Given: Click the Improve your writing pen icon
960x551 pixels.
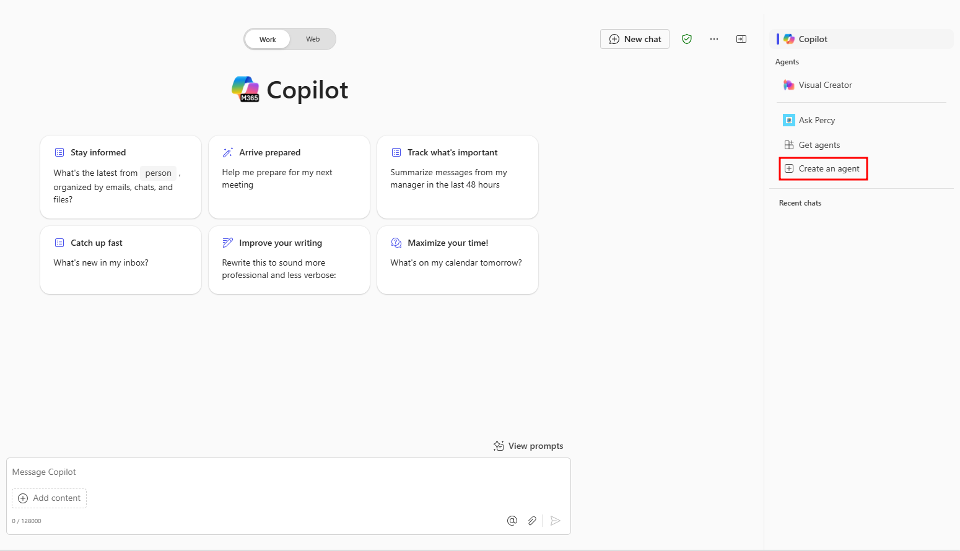Looking at the screenshot, I should [x=228, y=243].
